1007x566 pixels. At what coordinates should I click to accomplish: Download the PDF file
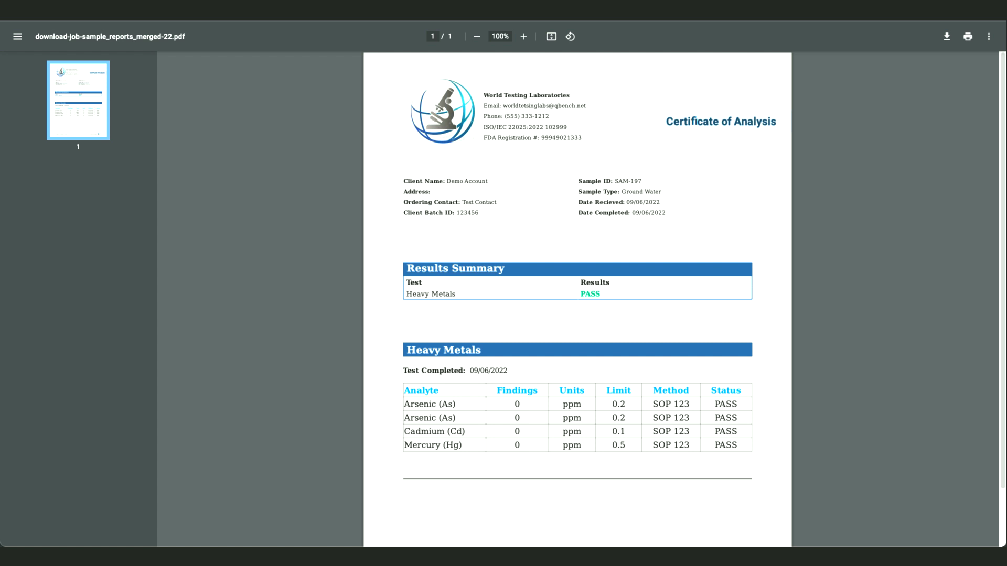[x=947, y=36]
